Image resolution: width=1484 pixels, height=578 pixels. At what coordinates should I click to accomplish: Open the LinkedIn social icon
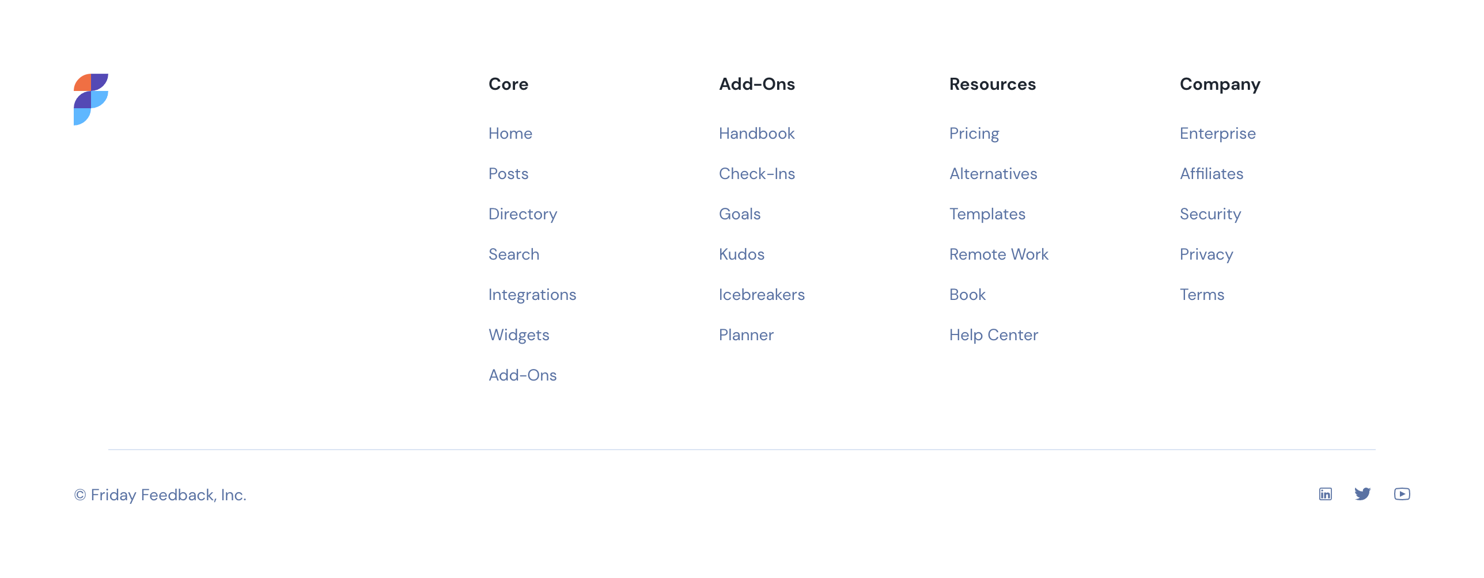(x=1326, y=494)
